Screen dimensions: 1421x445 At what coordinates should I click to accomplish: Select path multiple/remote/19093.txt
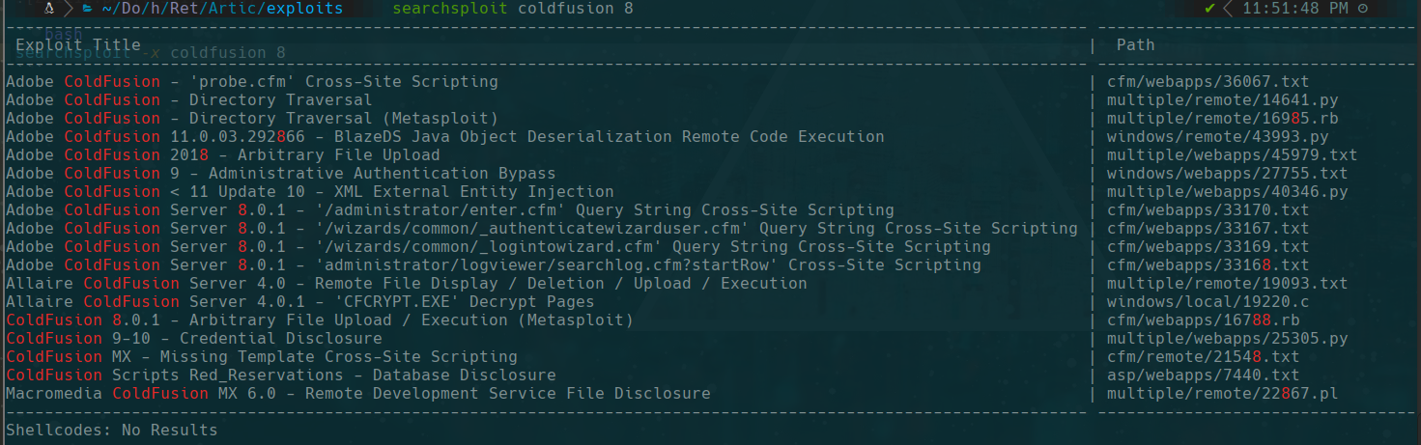click(x=1227, y=284)
